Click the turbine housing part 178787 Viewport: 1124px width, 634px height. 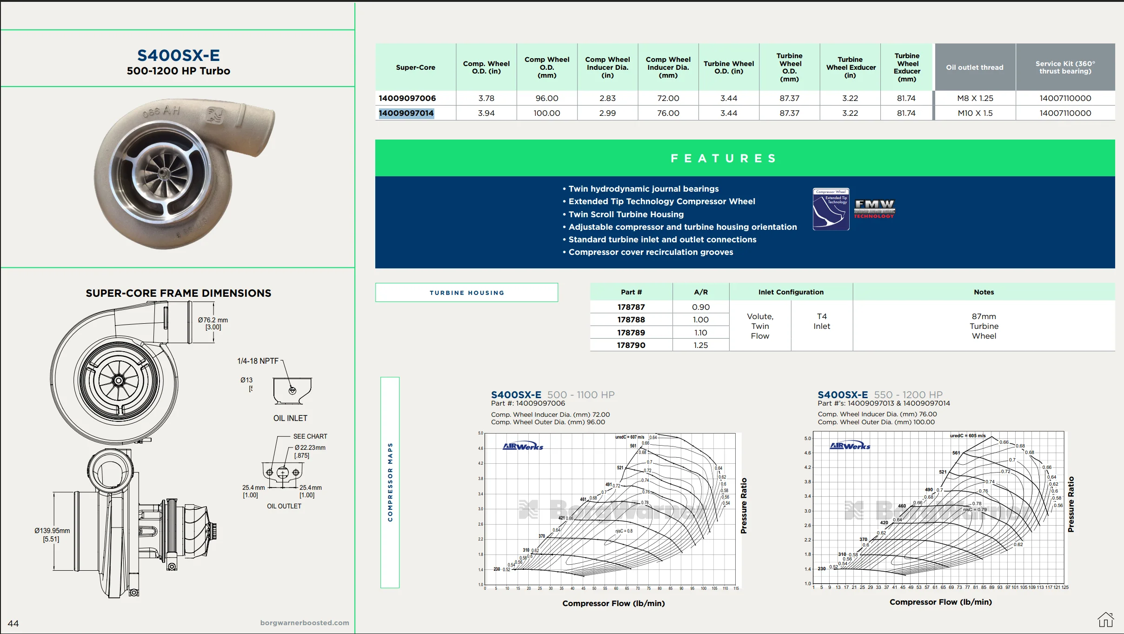point(631,307)
